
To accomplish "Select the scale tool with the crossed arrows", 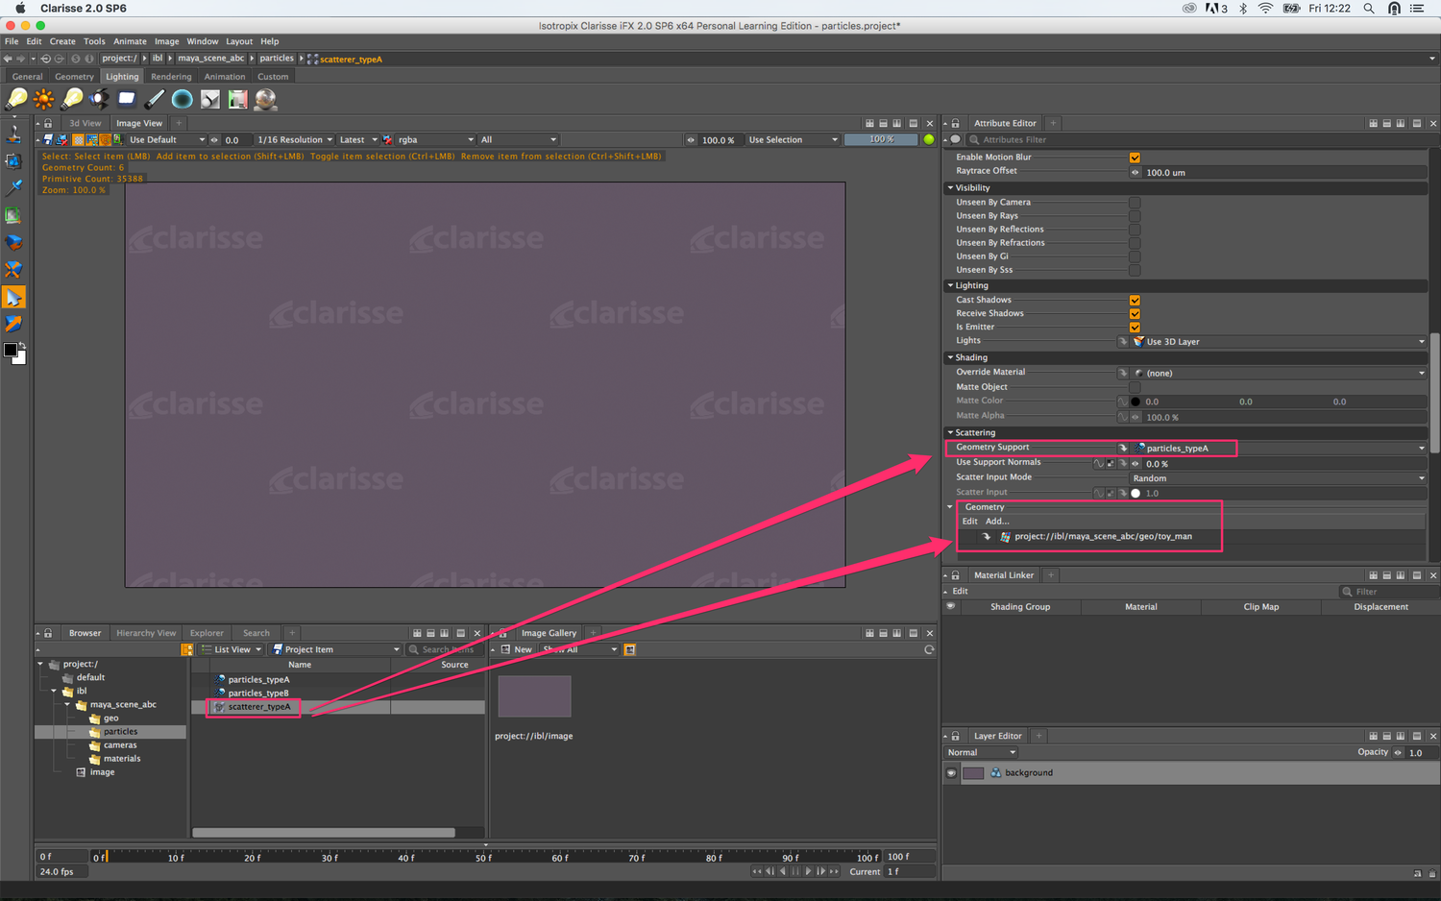I will click(x=13, y=270).
